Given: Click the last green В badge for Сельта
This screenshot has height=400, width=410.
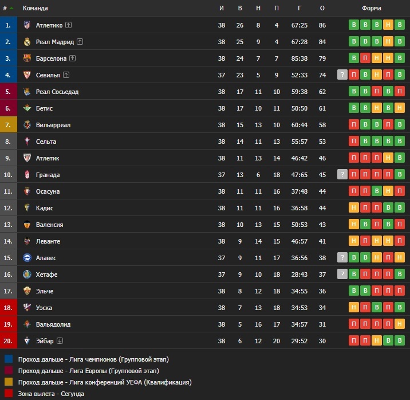Looking at the screenshot, I should click(400, 142).
